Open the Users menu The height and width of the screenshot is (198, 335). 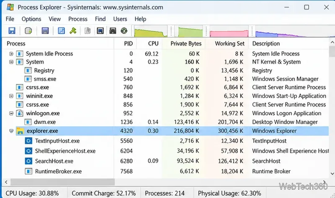(x=120, y=19)
